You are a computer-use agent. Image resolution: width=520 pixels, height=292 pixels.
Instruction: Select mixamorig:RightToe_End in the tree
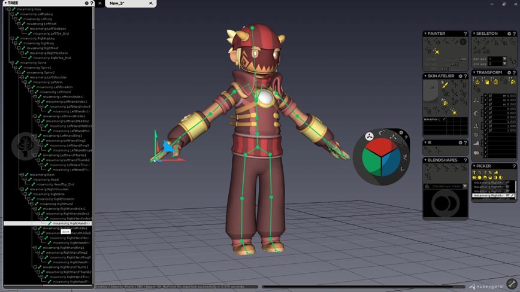click(x=52, y=58)
